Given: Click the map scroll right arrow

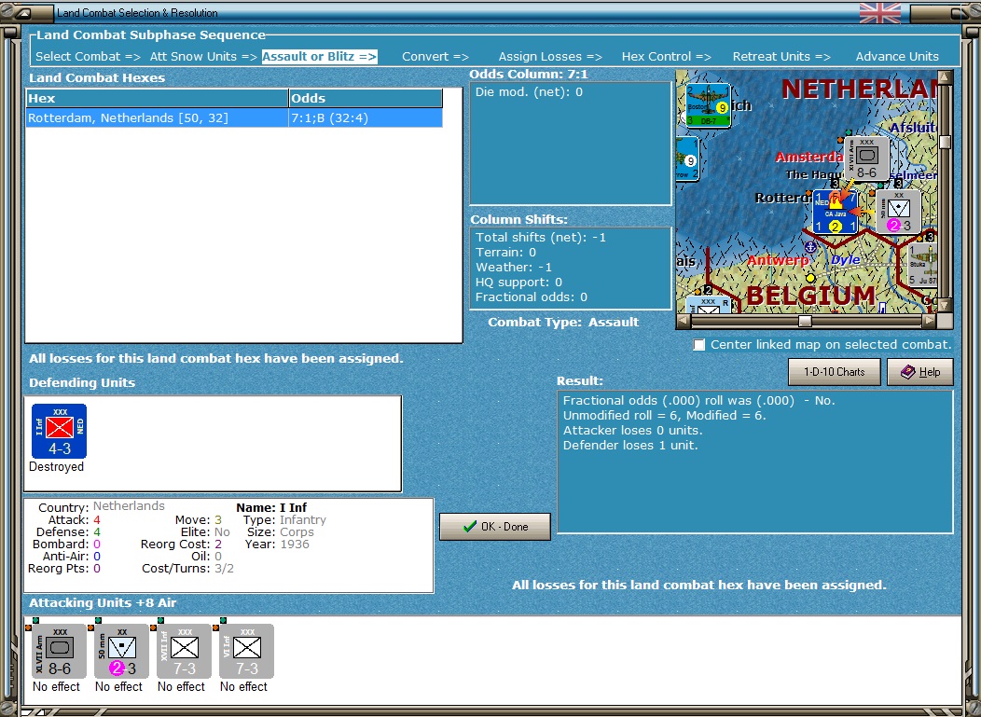Looking at the screenshot, I should point(930,321).
